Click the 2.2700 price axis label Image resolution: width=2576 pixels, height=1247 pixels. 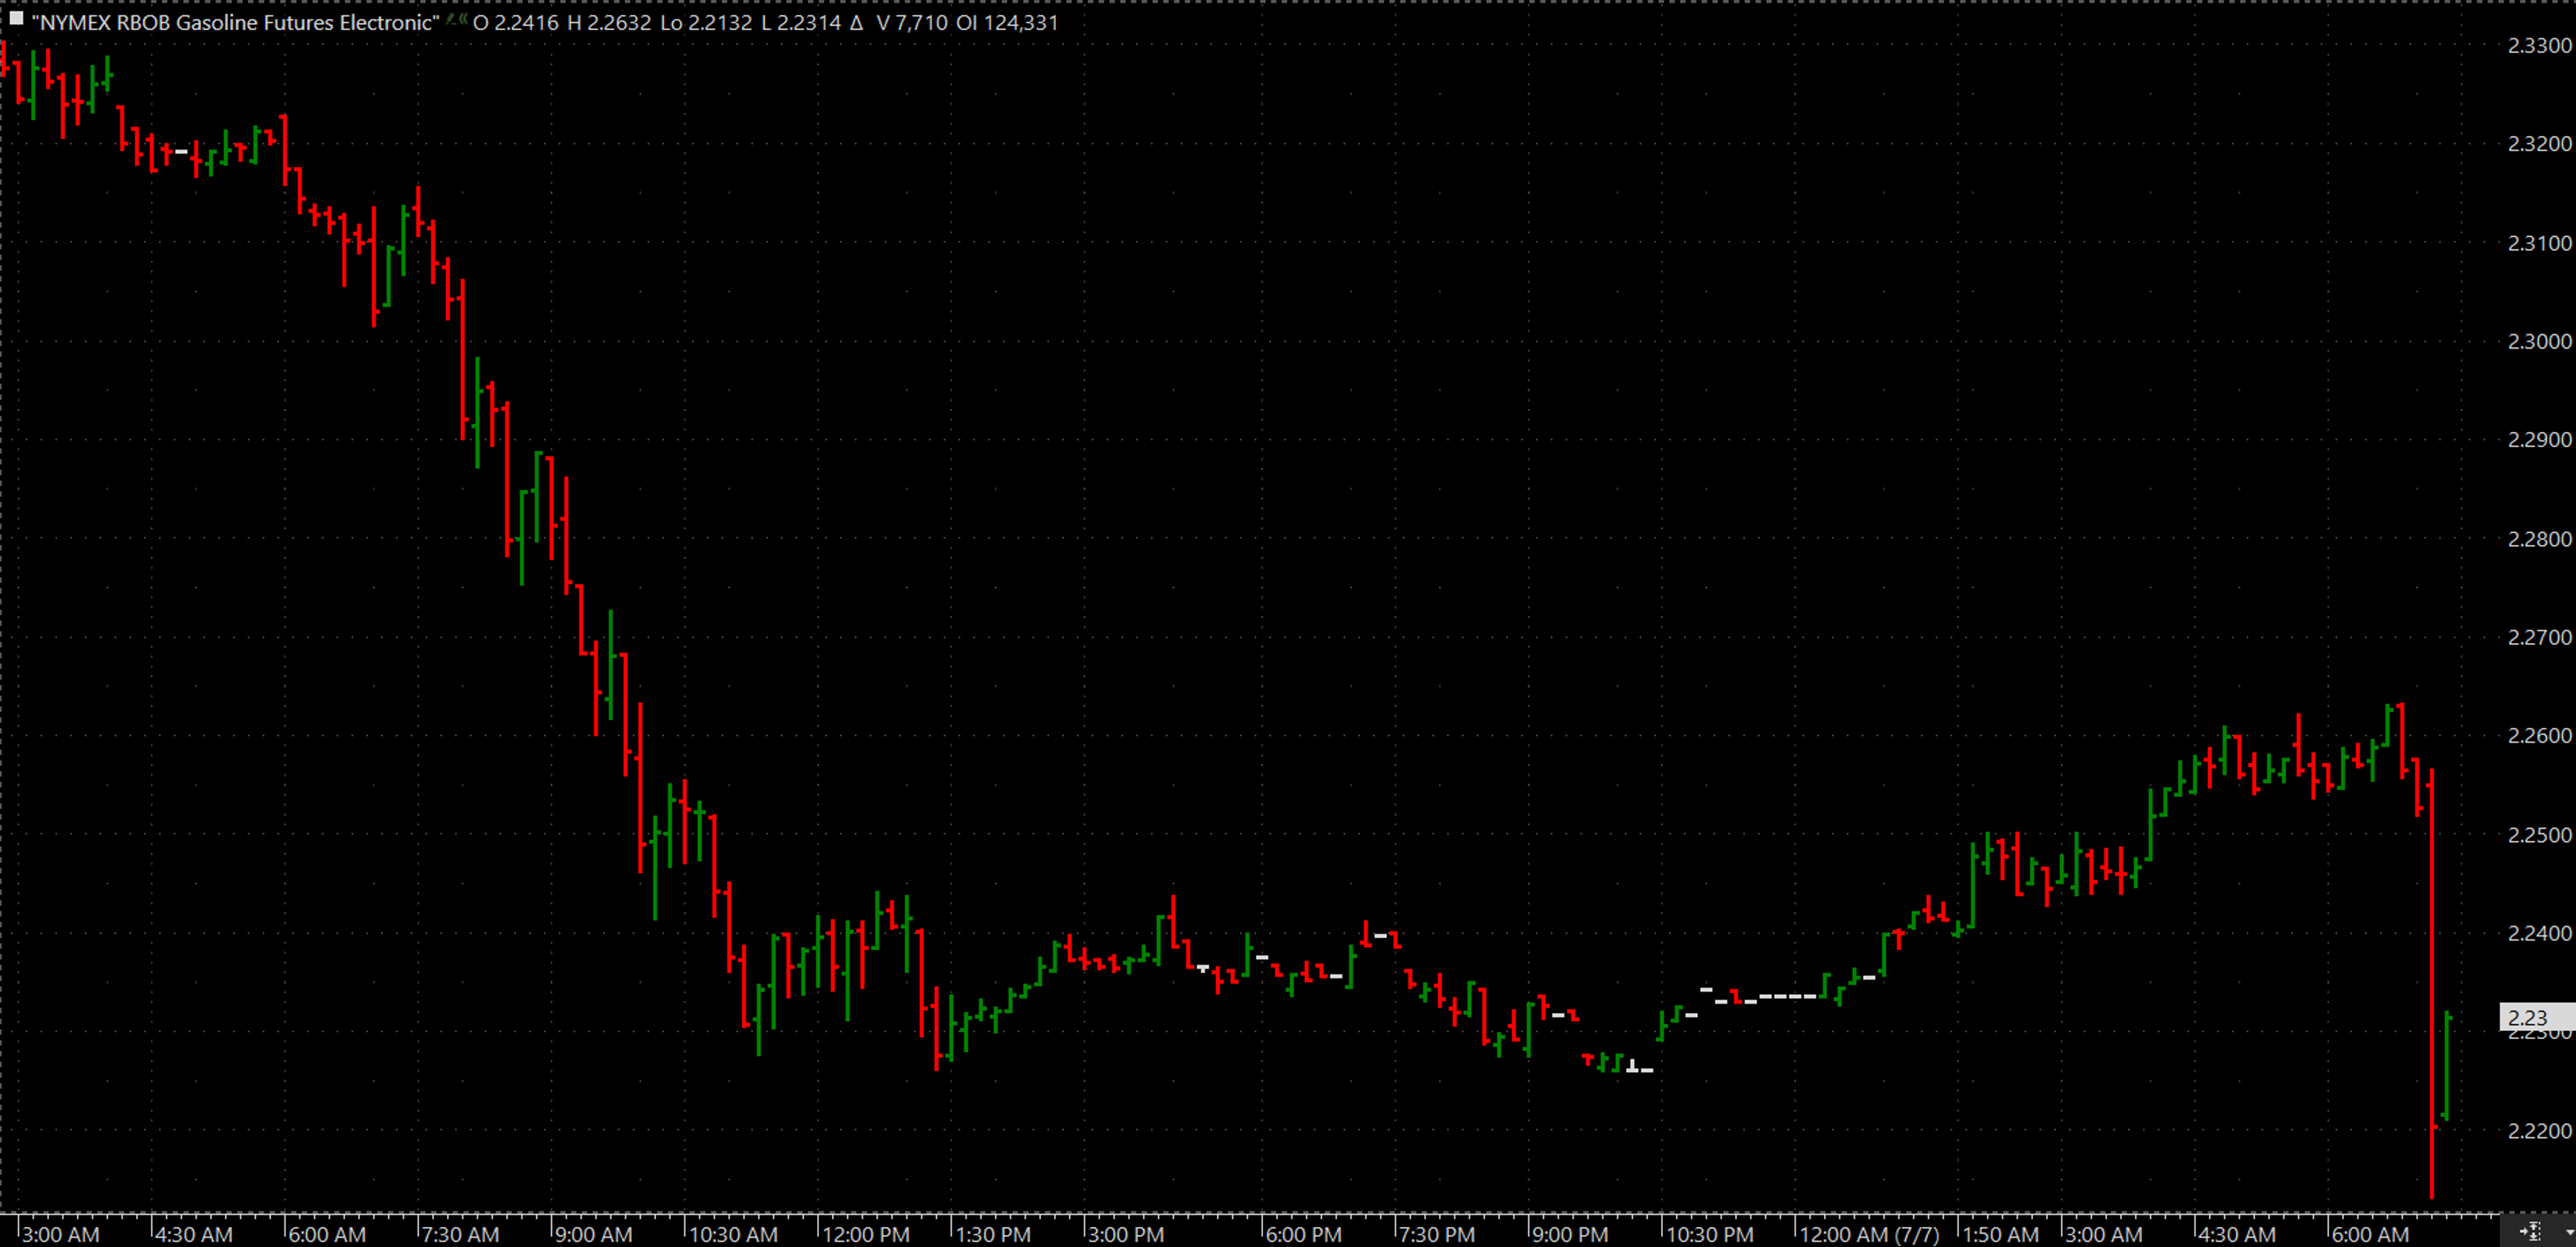pos(2539,638)
